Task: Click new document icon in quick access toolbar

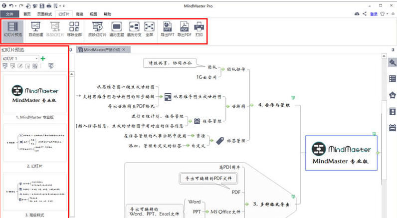Action: [x=28, y=5]
